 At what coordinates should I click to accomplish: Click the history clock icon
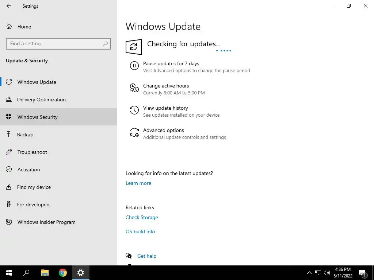[134, 110]
